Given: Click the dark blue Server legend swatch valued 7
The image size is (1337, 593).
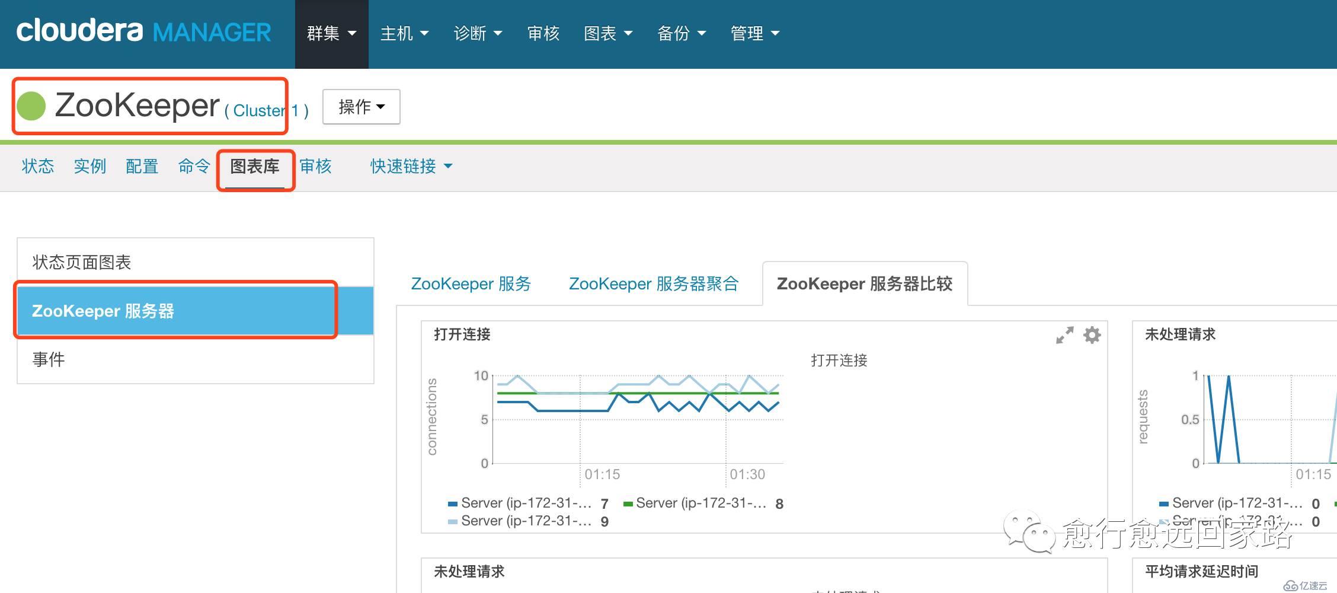Looking at the screenshot, I should coord(453,504).
